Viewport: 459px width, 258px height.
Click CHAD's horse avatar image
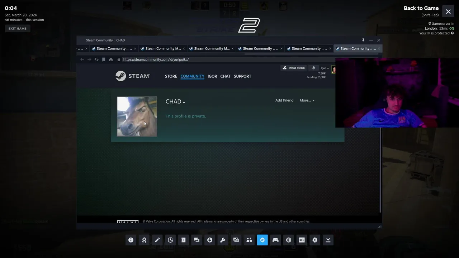pos(137,116)
